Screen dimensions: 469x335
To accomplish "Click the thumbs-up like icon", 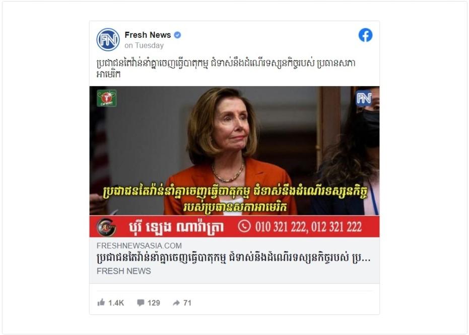I will (101, 302).
